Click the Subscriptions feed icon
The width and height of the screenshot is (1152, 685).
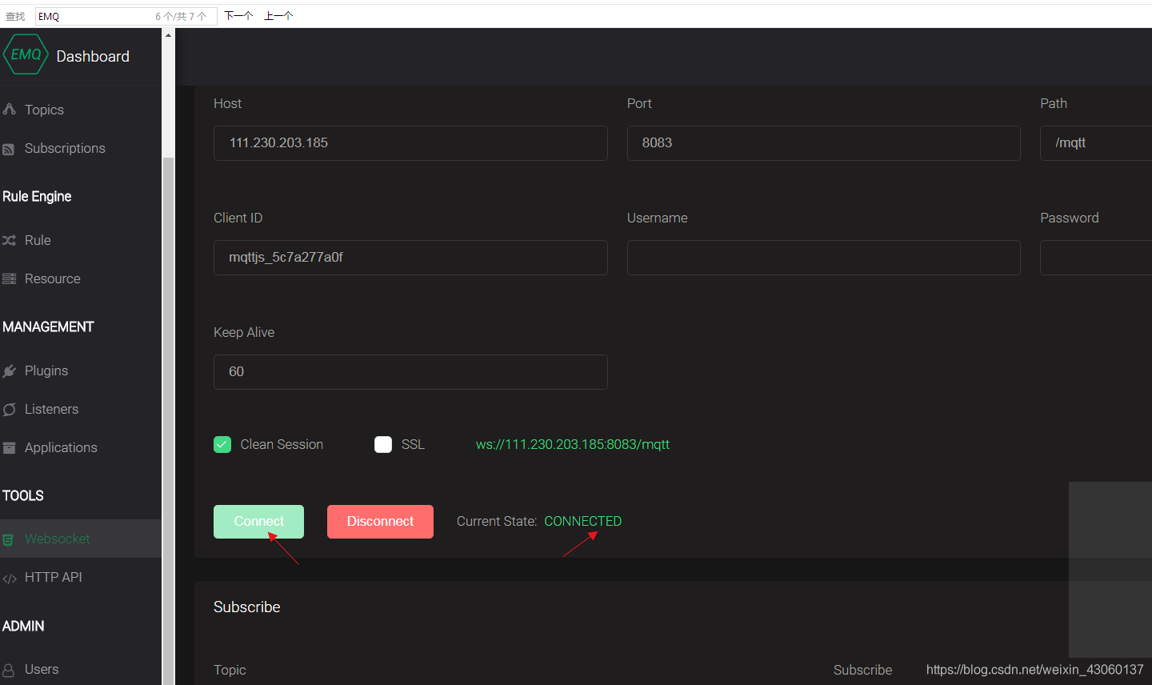(x=8, y=149)
